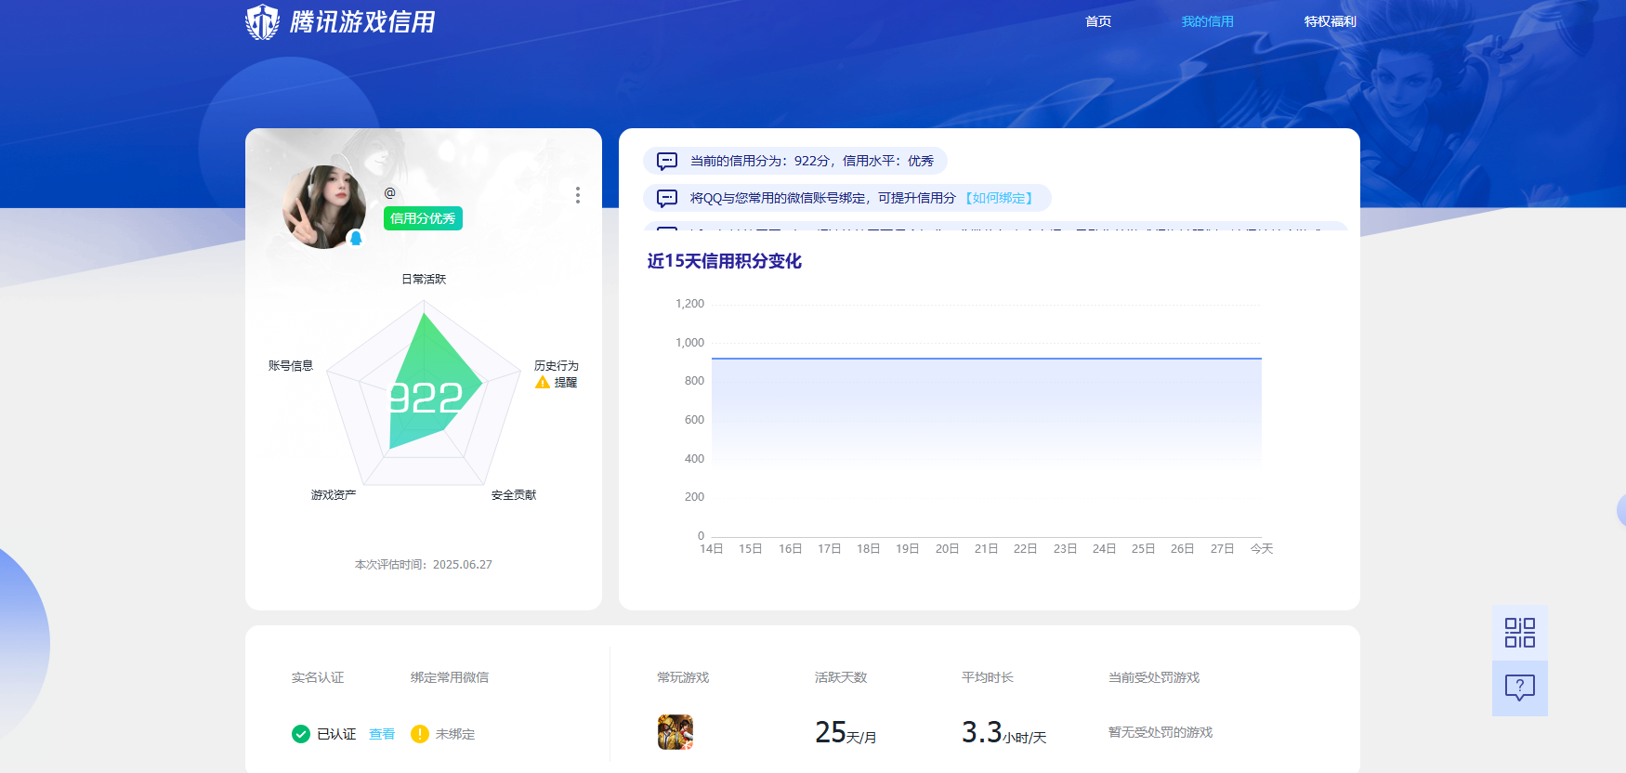
Task: Click chat bubble icon beside current credit score message
Action: pos(667,161)
